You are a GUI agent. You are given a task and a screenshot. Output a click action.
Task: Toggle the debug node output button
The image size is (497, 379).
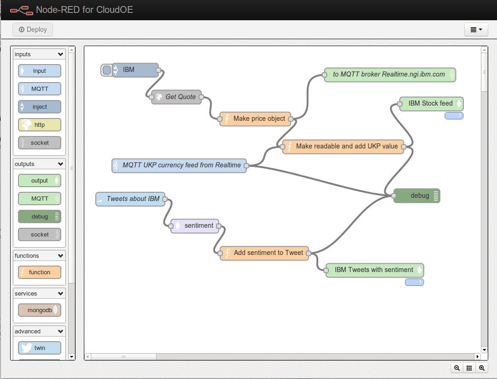[x=436, y=195]
